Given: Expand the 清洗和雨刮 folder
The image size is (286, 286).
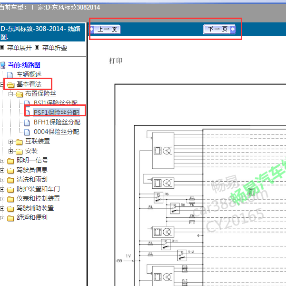Looking at the screenshot, I should pyautogui.click(x=2, y=180).
